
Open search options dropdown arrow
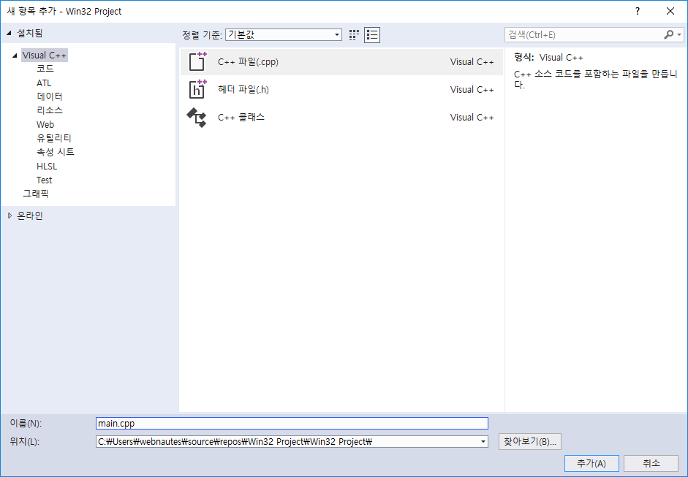pyautogui.click(x=679, y=34)
